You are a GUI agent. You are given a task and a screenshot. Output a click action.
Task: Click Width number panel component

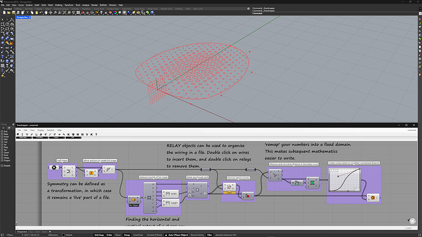tap(171, 194)
